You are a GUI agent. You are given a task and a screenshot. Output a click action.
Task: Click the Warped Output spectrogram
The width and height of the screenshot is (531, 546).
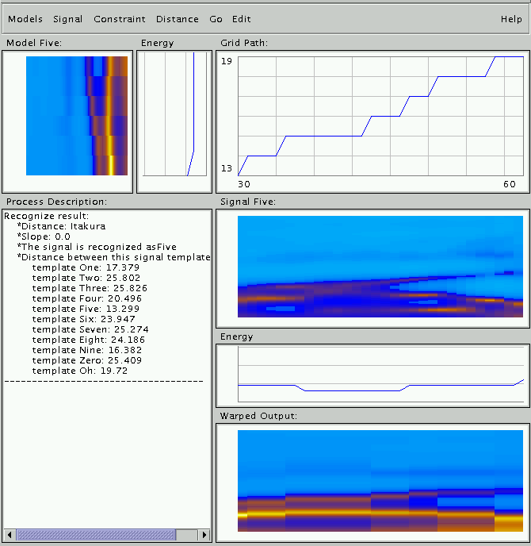(380, 481)
